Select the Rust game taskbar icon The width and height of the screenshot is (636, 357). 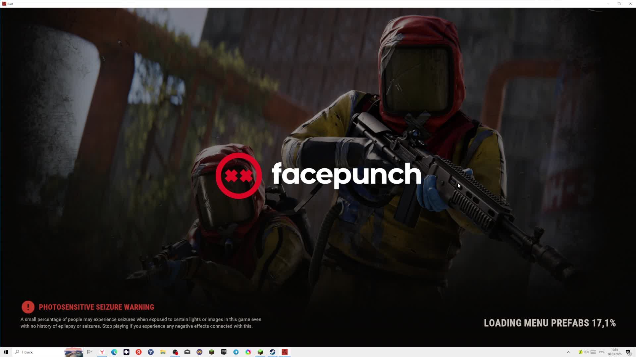(x=285, y=352)
